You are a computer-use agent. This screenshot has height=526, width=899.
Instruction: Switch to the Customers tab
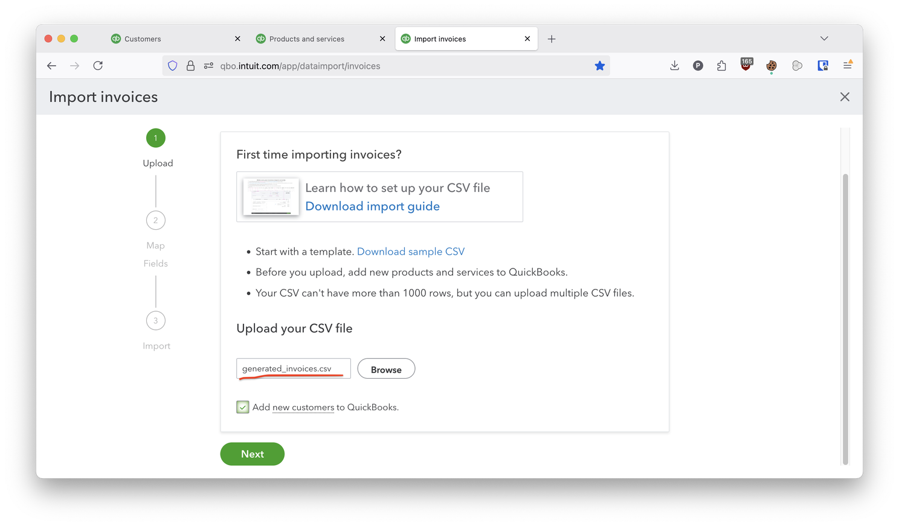pos(143,39)
